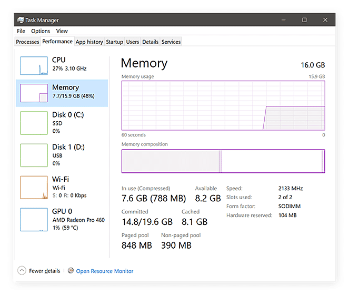Image resolution: width=349 pixels, height=294 pixels.
Task: Click the 7.6 GB (788 MB) in-use value
Action: pos(154,198)
